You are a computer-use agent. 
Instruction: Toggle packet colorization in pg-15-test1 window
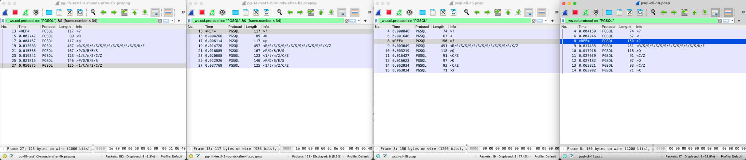(168, 12)
